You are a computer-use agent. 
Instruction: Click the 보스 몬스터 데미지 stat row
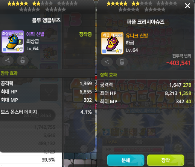pos(46,112)
